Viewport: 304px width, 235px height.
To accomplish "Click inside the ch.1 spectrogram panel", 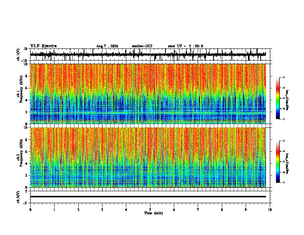I will click(x=148, y=94).
